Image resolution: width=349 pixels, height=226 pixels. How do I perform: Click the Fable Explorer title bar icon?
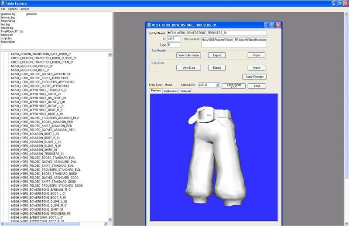3,3
